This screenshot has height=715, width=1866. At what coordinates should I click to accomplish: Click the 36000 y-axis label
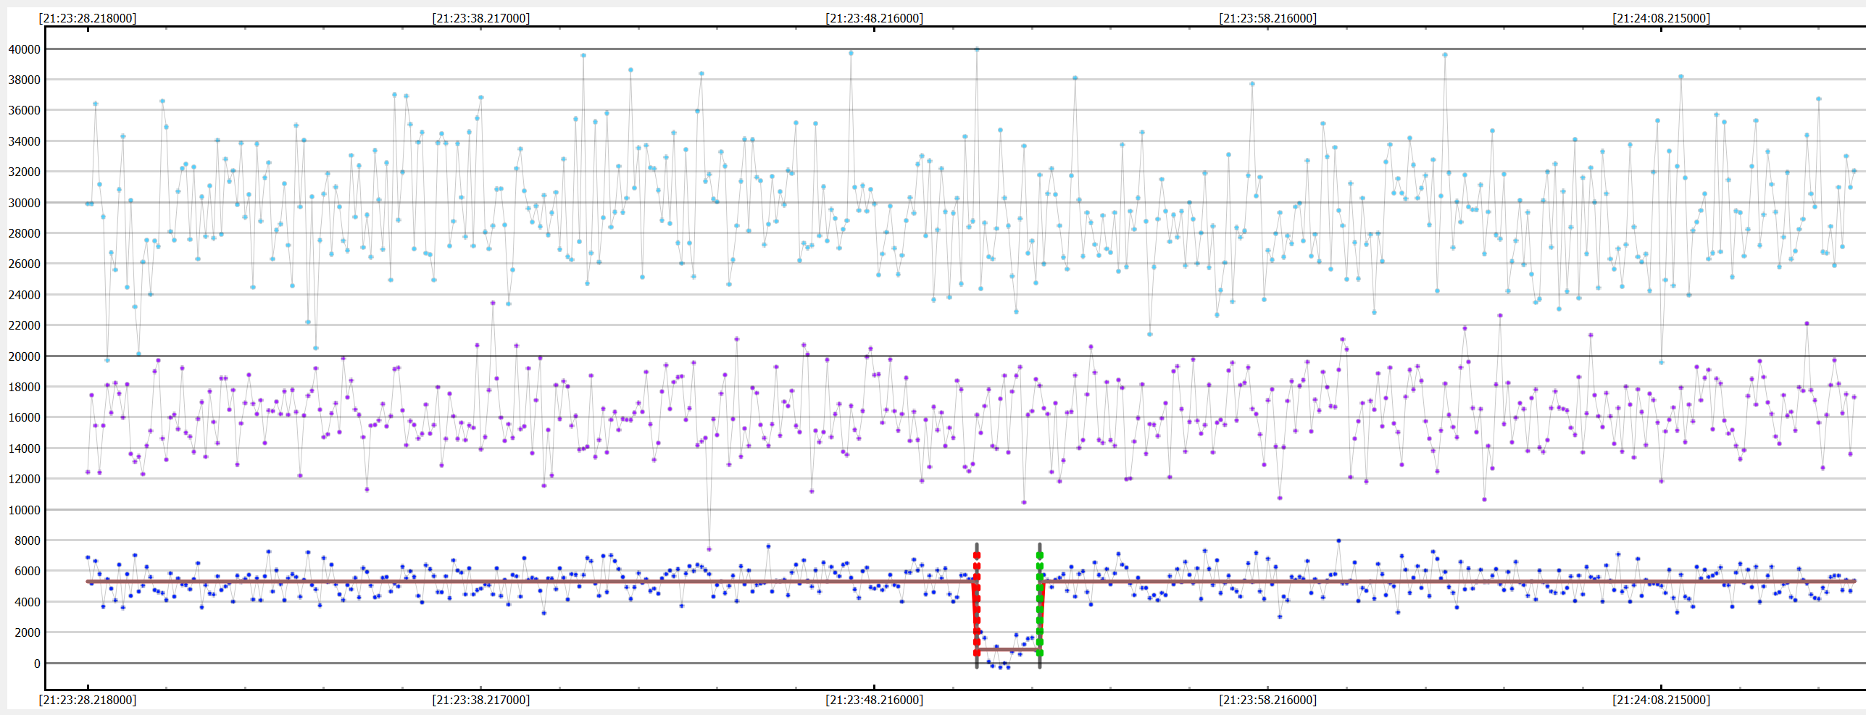point(24,110)
